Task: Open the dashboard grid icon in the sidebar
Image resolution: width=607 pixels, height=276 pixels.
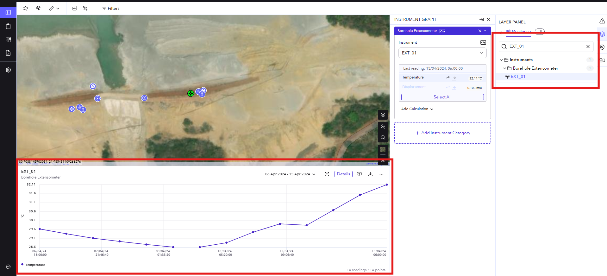Action: (x=8, y=40)
